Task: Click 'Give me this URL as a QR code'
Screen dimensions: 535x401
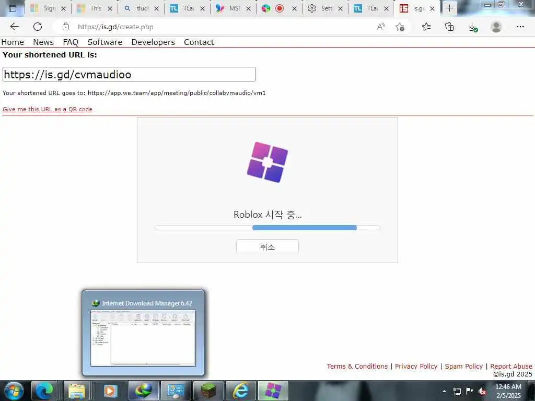Action: click(x=48, y=109)
